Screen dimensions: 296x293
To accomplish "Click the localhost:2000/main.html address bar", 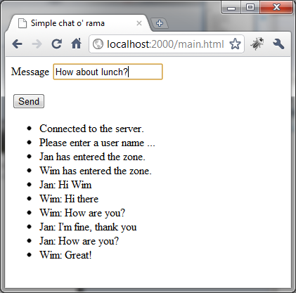I will [165, 44].
